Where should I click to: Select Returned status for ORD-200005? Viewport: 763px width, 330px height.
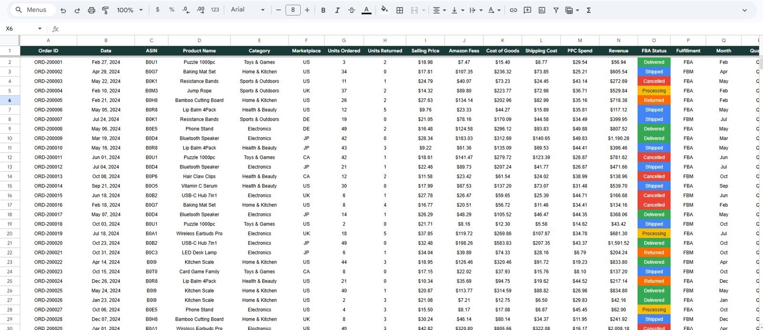(654, 100)
